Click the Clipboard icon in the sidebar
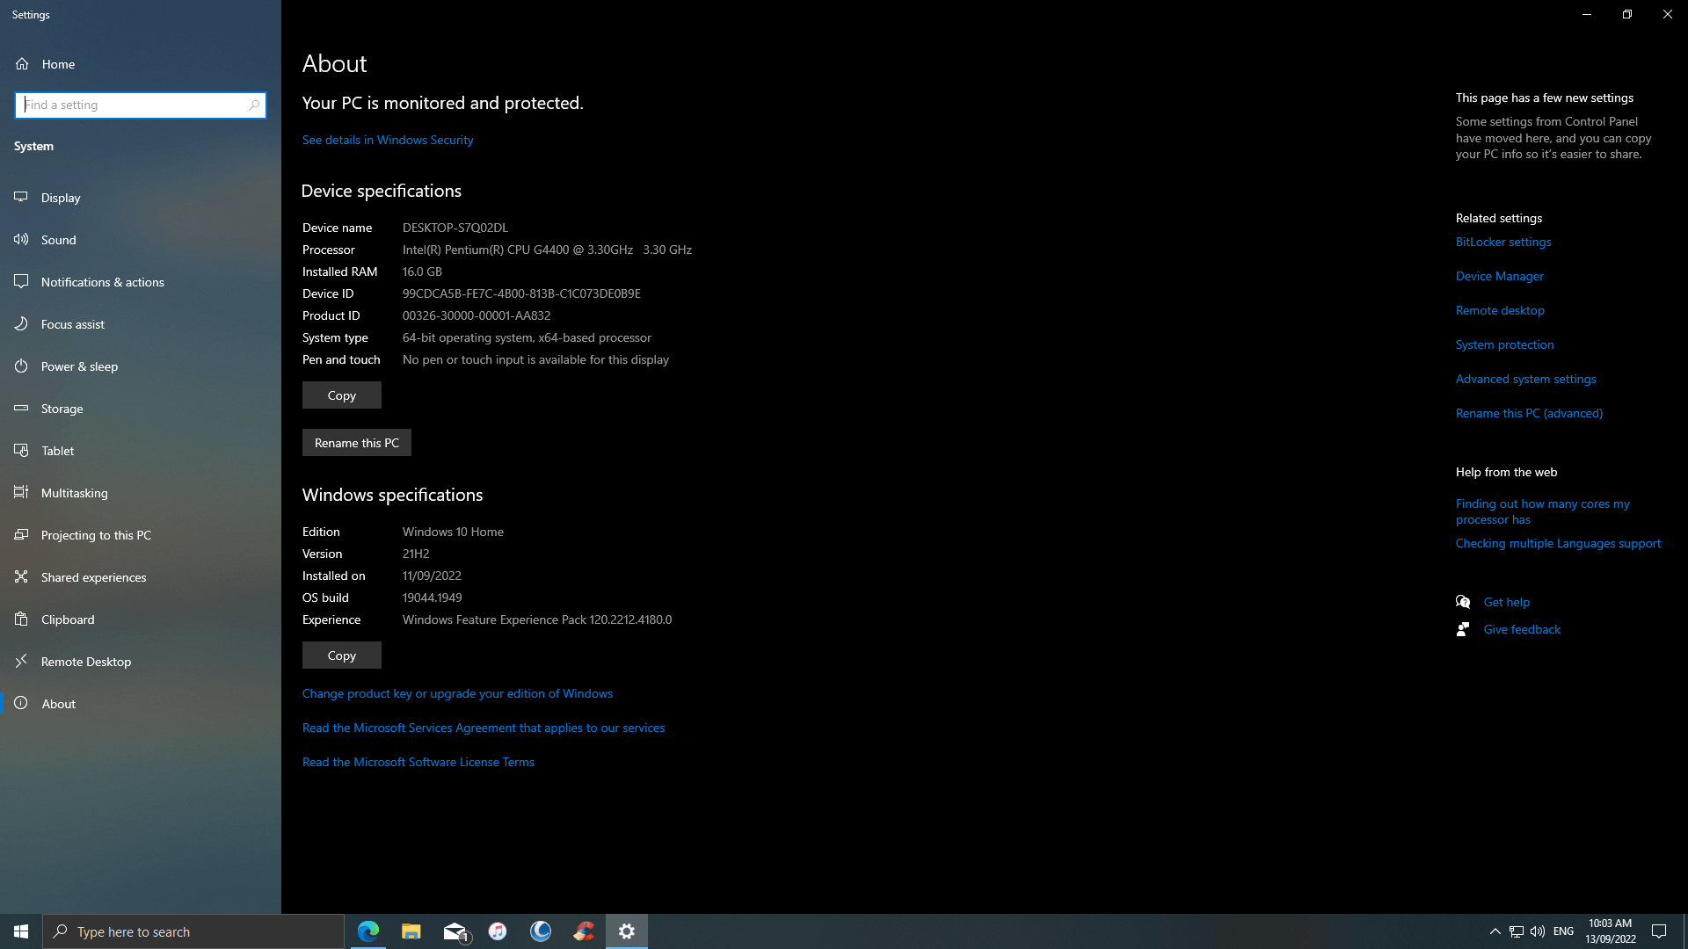1688x949 pixels. tap(21, 619)
